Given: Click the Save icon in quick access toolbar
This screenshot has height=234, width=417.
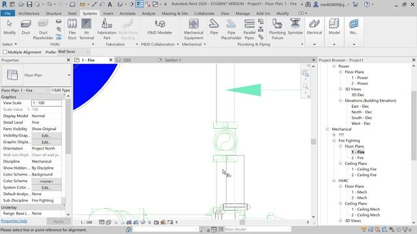Looking at the screenshot, I should (x=29, y=5).
